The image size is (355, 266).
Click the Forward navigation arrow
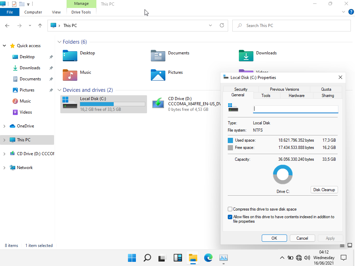pyautogui.click(x=19, y=26)
